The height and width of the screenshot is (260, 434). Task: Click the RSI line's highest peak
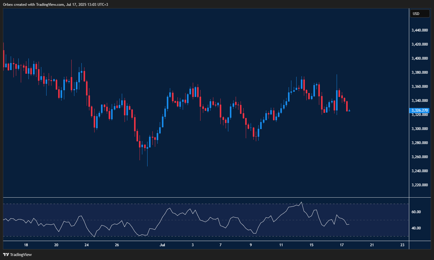[301, 202]
